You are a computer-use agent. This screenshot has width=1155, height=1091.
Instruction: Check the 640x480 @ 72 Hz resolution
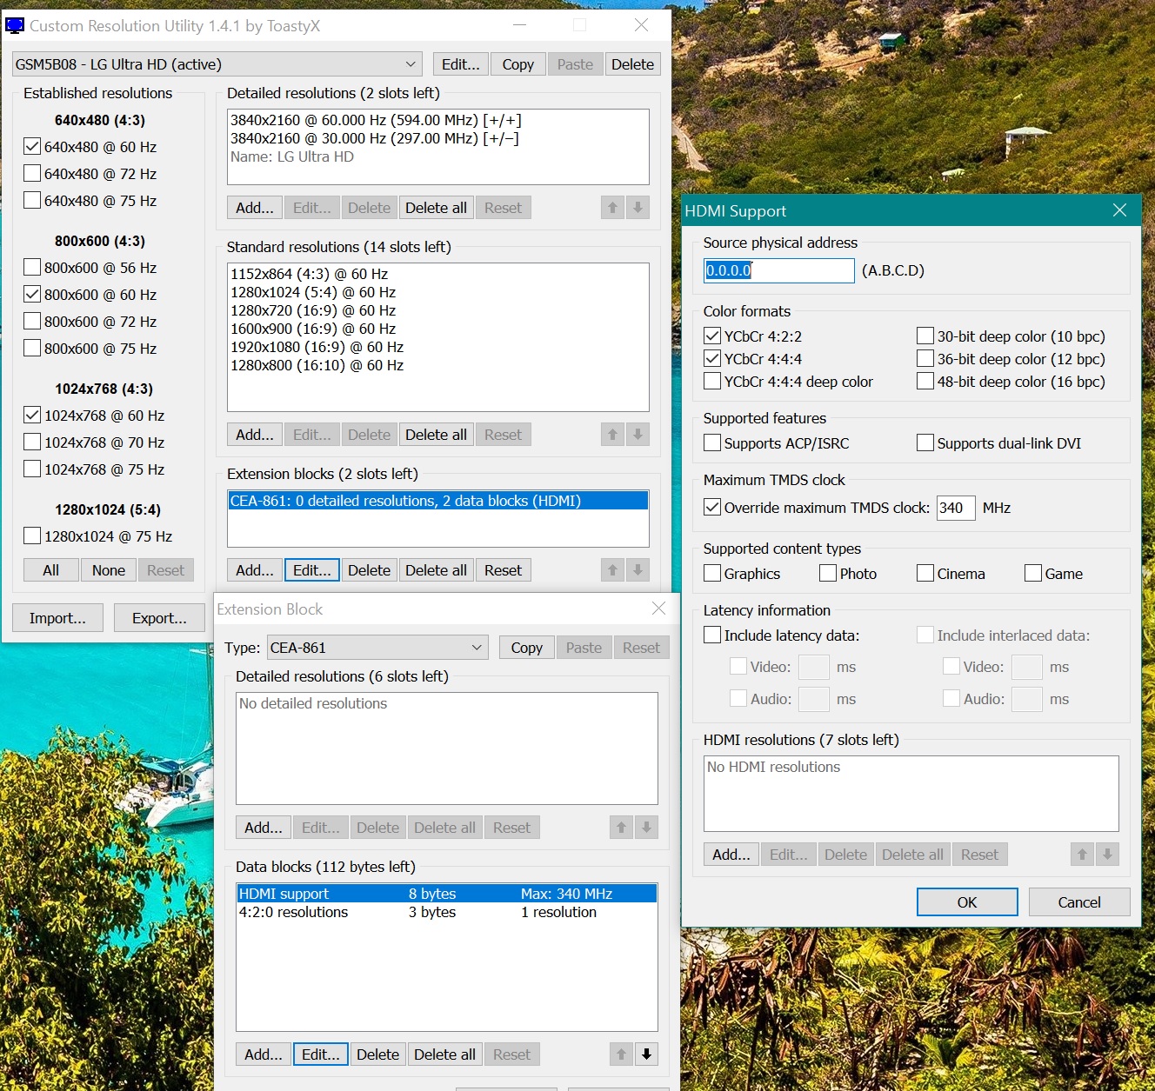click(x=32, y=174)
